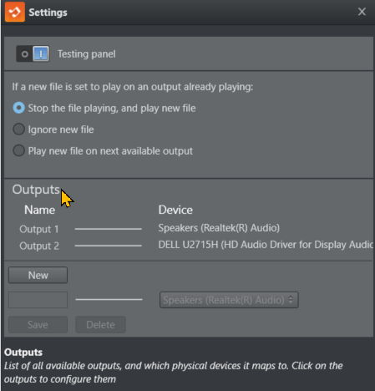Click the Save button
375x391 pixels.
click(38, 324)
